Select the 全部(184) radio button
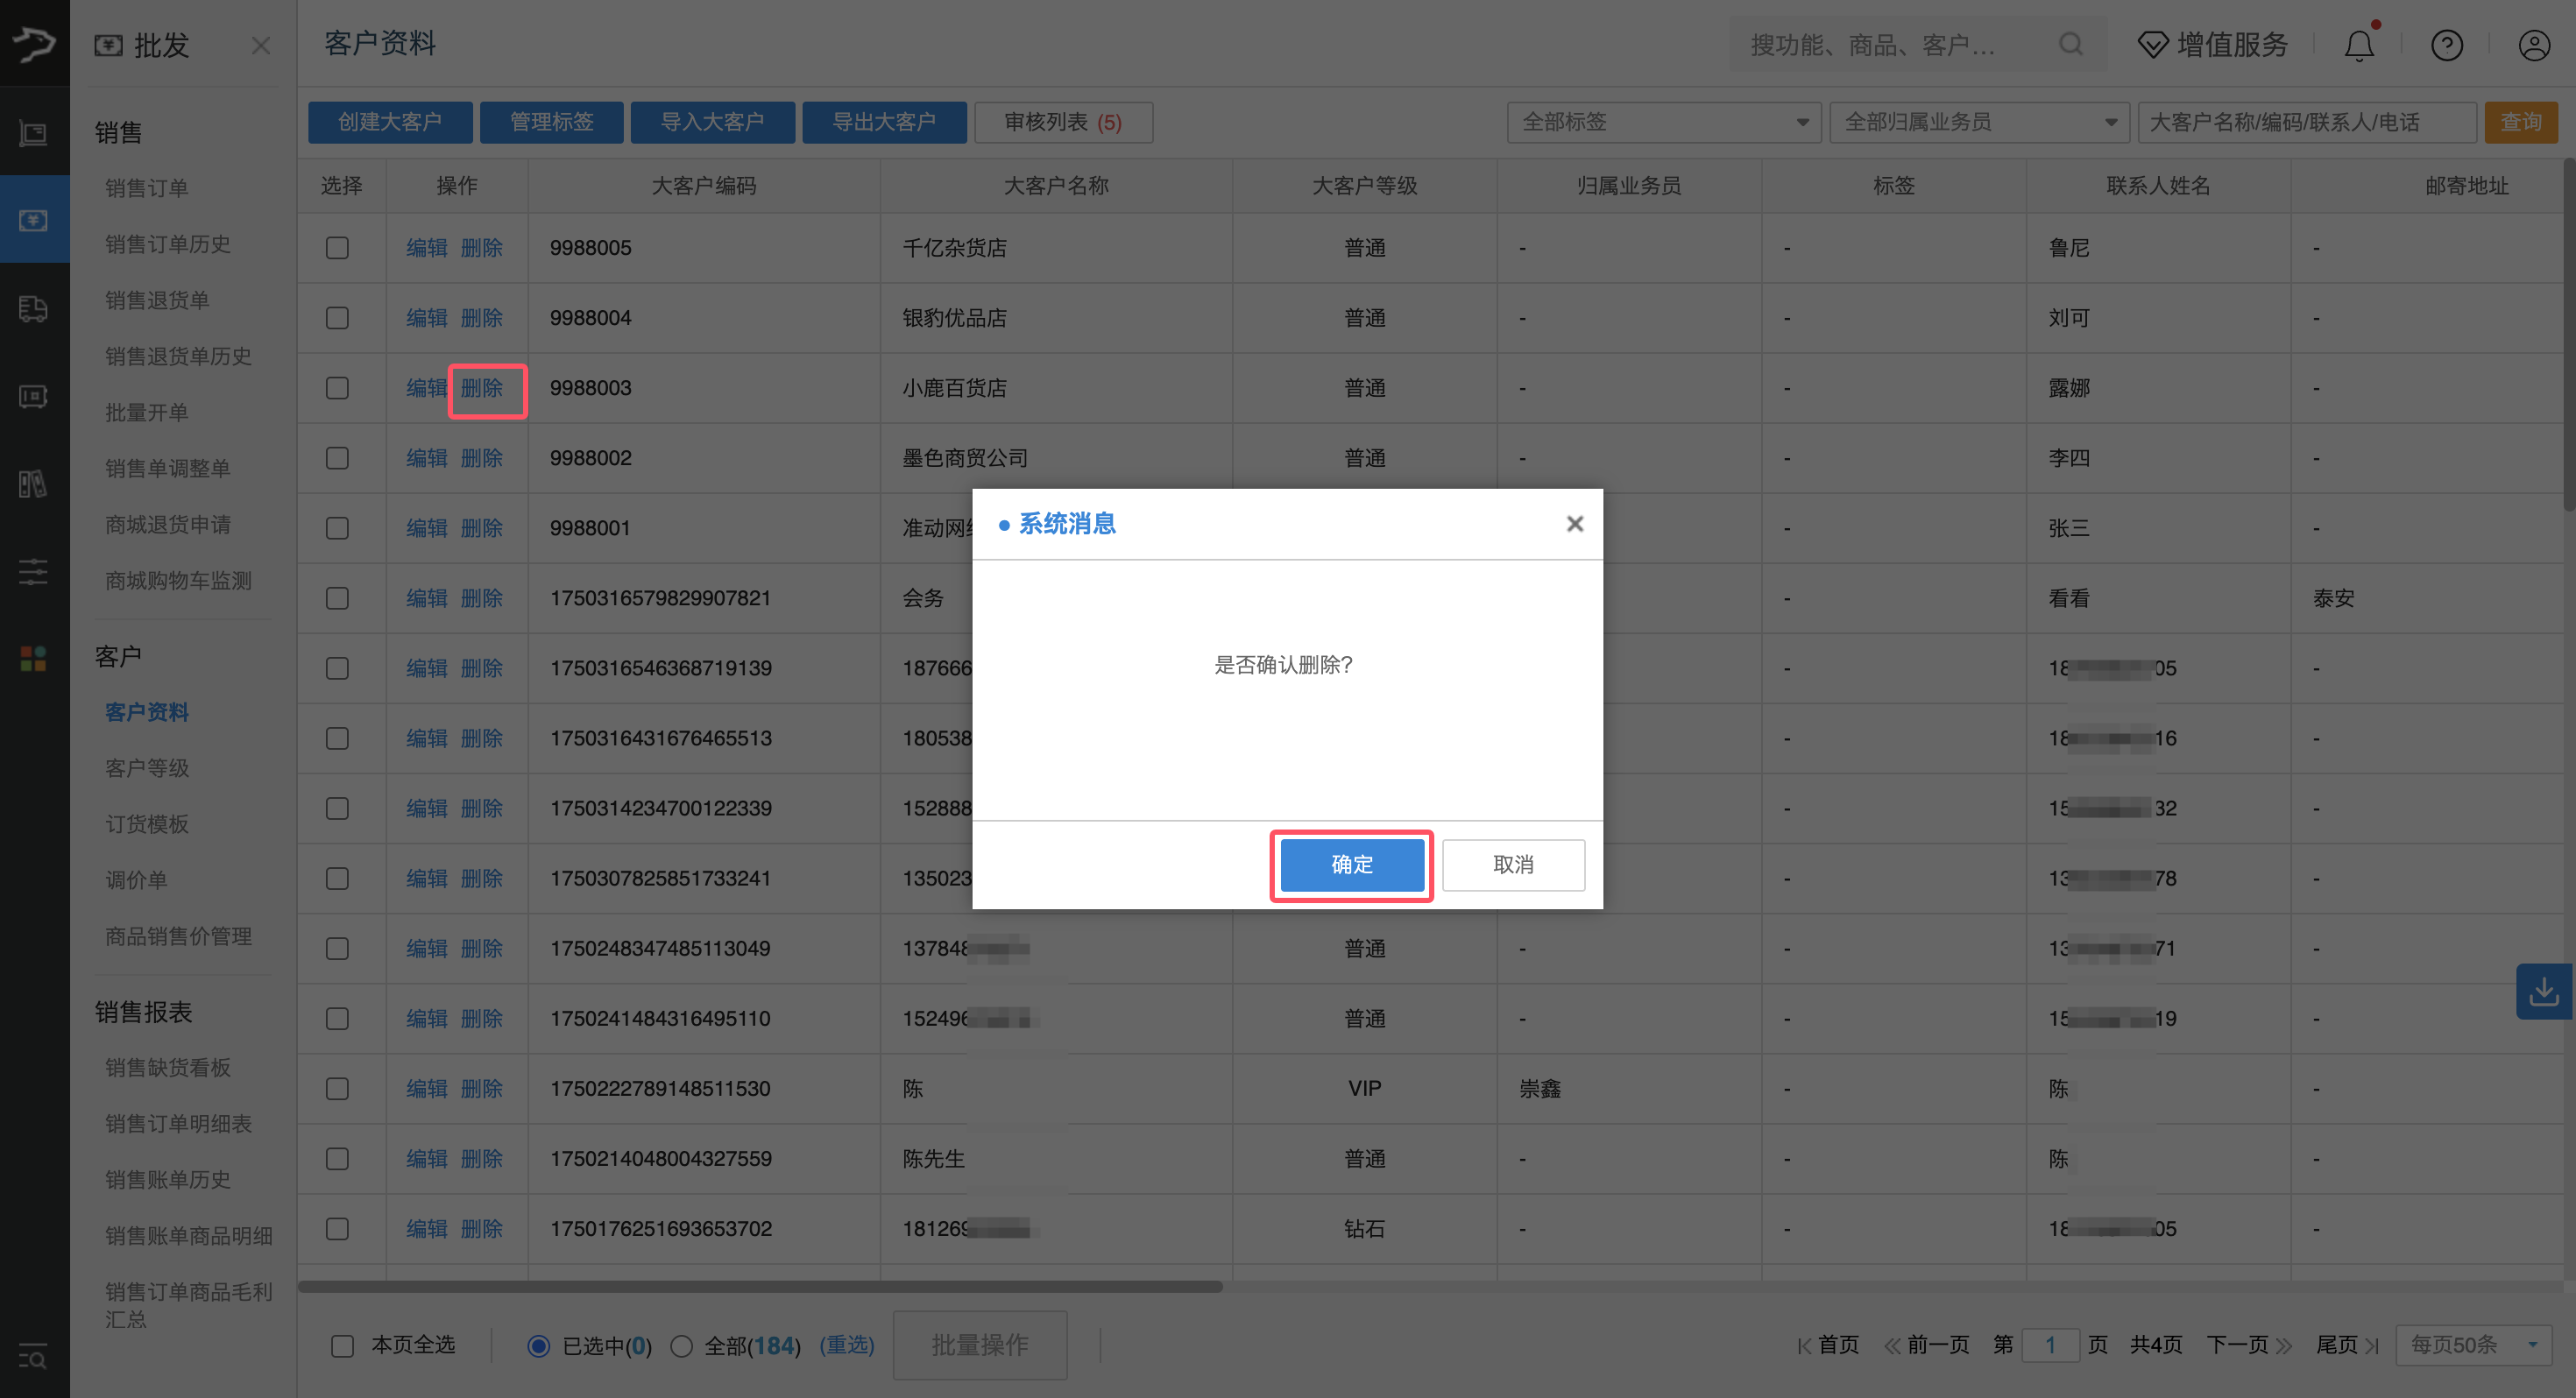 682,1346
